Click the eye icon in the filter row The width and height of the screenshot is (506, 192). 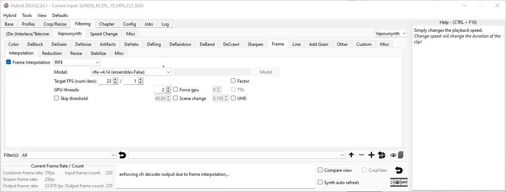click(x=393, y=155)
